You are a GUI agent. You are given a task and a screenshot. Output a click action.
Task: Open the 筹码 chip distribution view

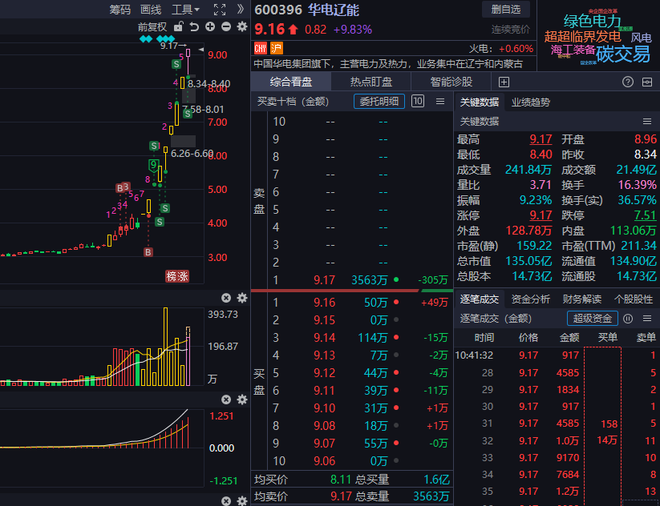(x=120, y=10)
